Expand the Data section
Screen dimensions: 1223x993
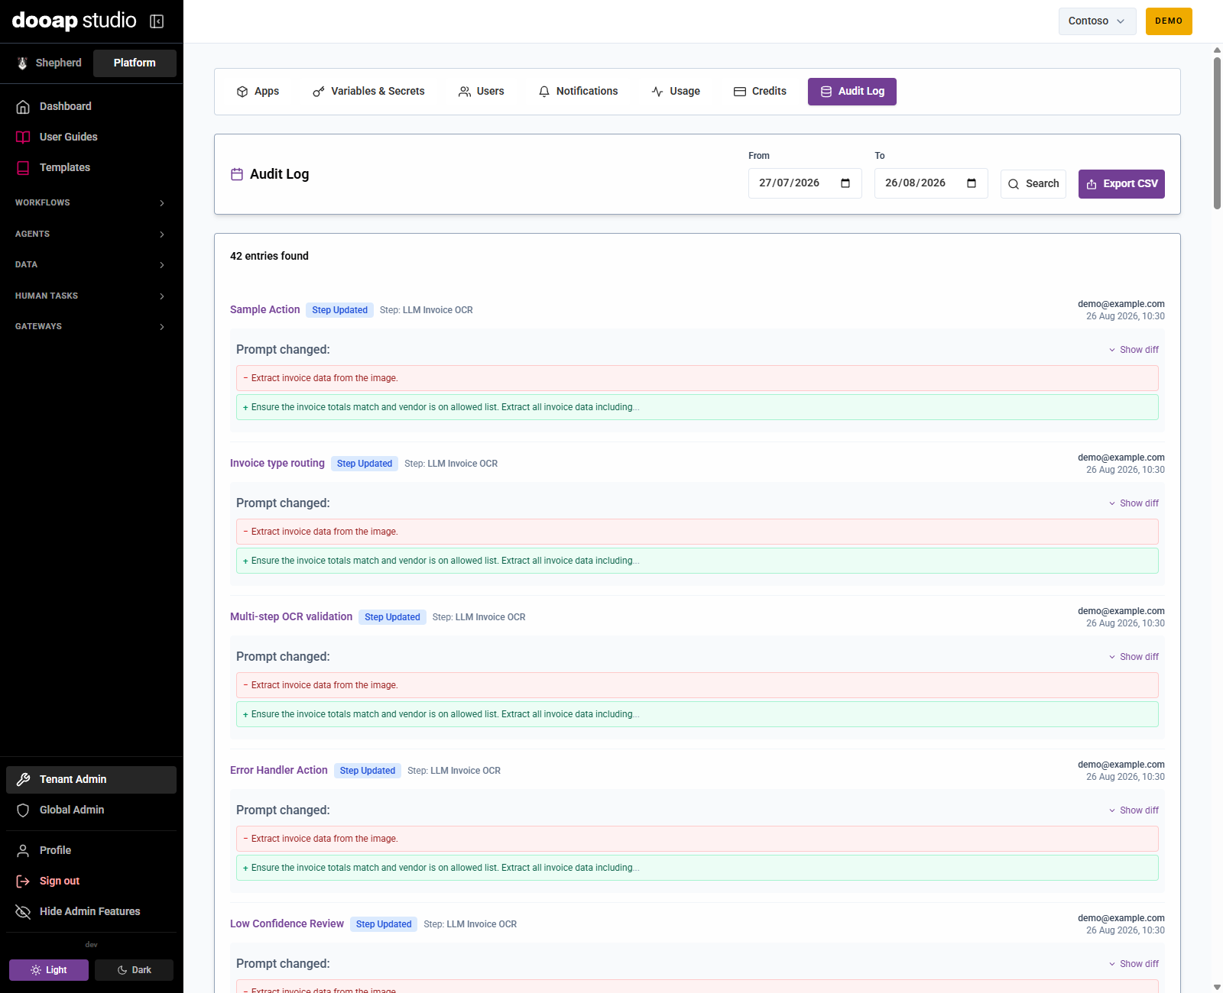pyautogui.click(x=91, y=265)
